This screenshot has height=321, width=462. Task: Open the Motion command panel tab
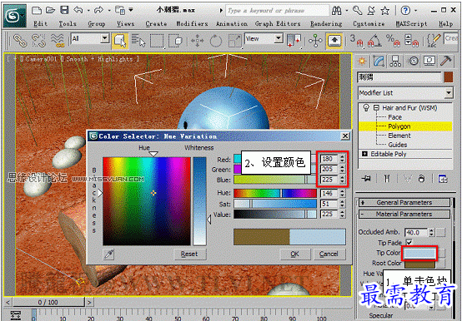(413, 61)
